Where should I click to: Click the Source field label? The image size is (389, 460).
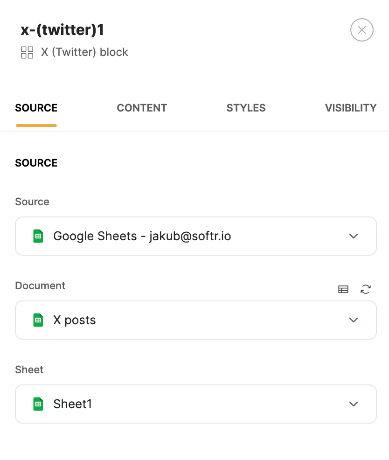(32, 202)
